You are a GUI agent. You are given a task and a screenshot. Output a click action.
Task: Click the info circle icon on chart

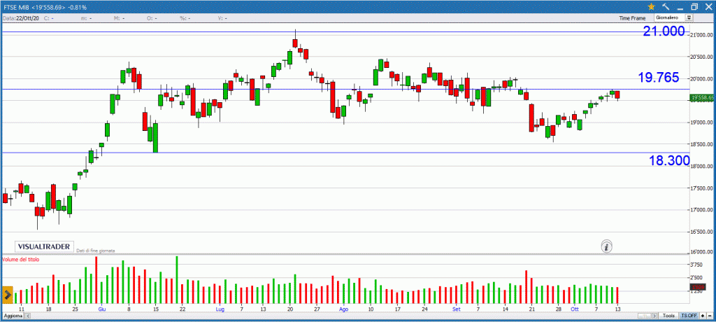[606, 247]
